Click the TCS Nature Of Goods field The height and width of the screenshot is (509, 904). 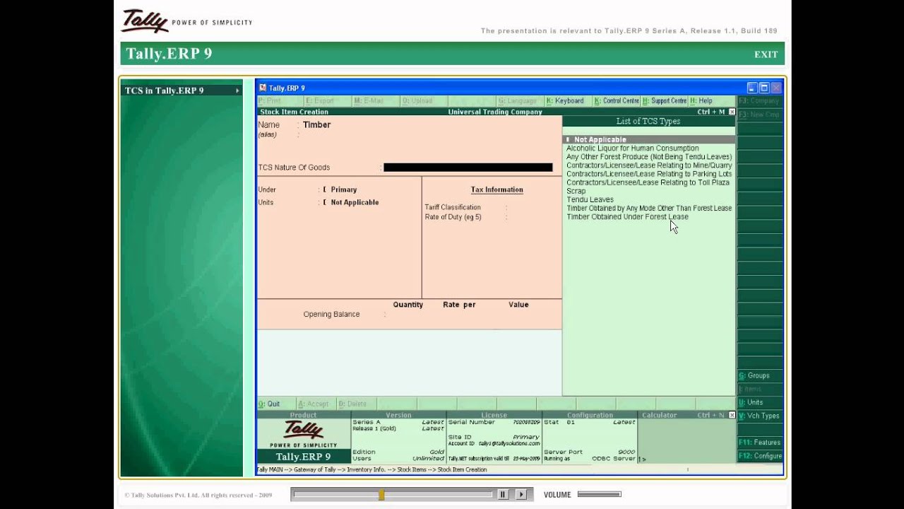(468, 168)
